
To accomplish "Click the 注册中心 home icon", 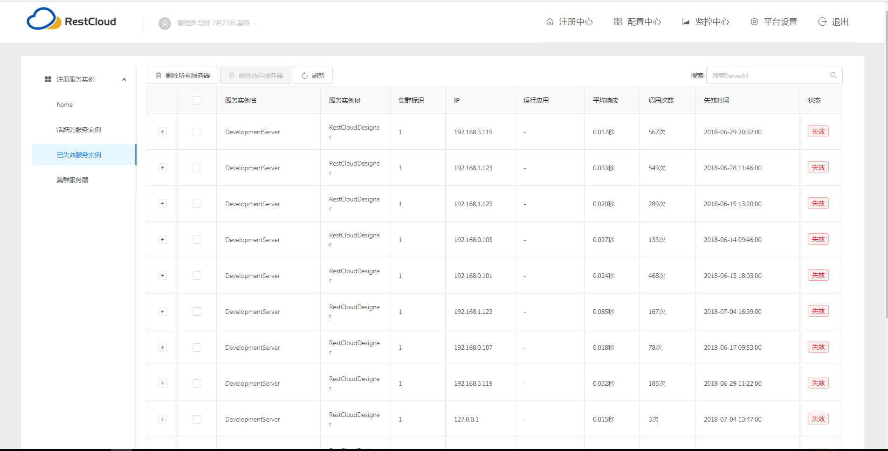I will (550, 22).
